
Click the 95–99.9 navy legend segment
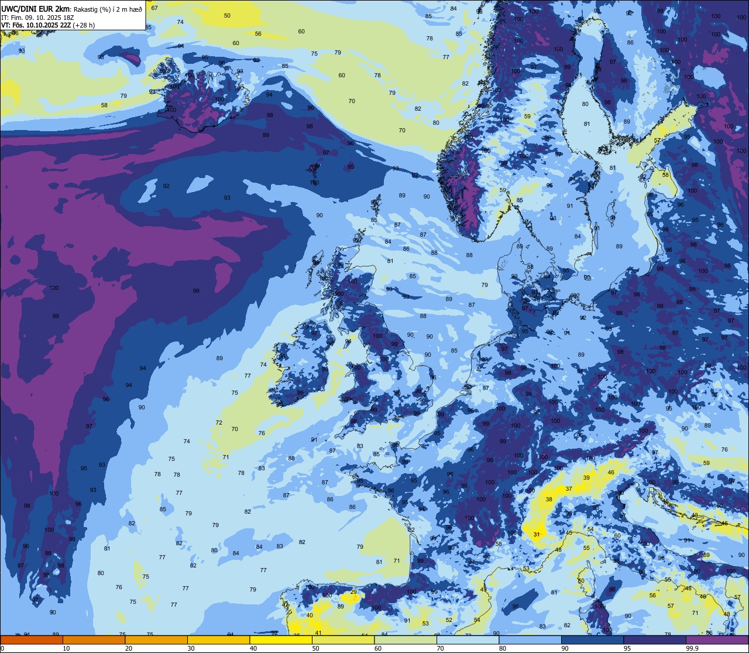(x=655, y=640)
